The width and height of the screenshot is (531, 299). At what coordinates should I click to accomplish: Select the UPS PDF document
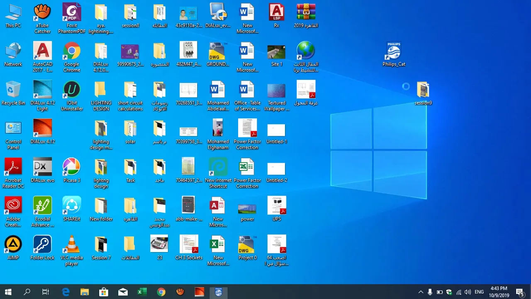tap(277, 209)
